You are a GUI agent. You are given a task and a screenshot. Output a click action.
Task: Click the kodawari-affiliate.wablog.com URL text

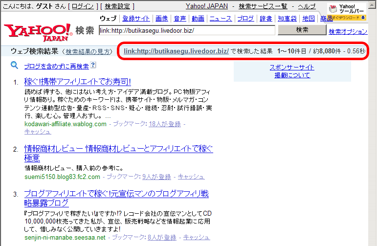[x=66, y=124]
